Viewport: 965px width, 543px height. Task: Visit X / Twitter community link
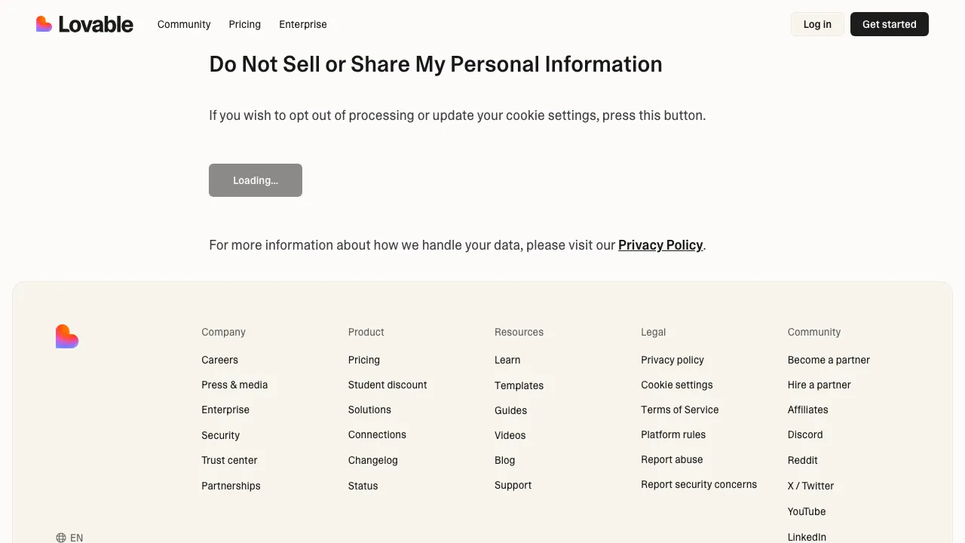[810, 486]
